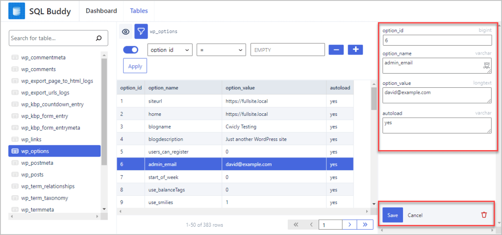Select the siteurl row cell
The width and height of the screenshot is (502, 235).
tap(183, 101)
